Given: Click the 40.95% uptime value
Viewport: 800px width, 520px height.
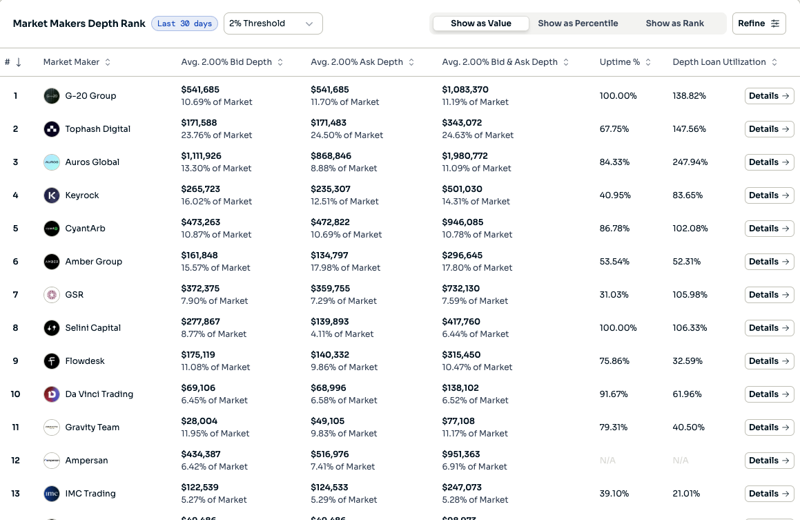Looking at the screenshot, I should click(x=615, y=195).
